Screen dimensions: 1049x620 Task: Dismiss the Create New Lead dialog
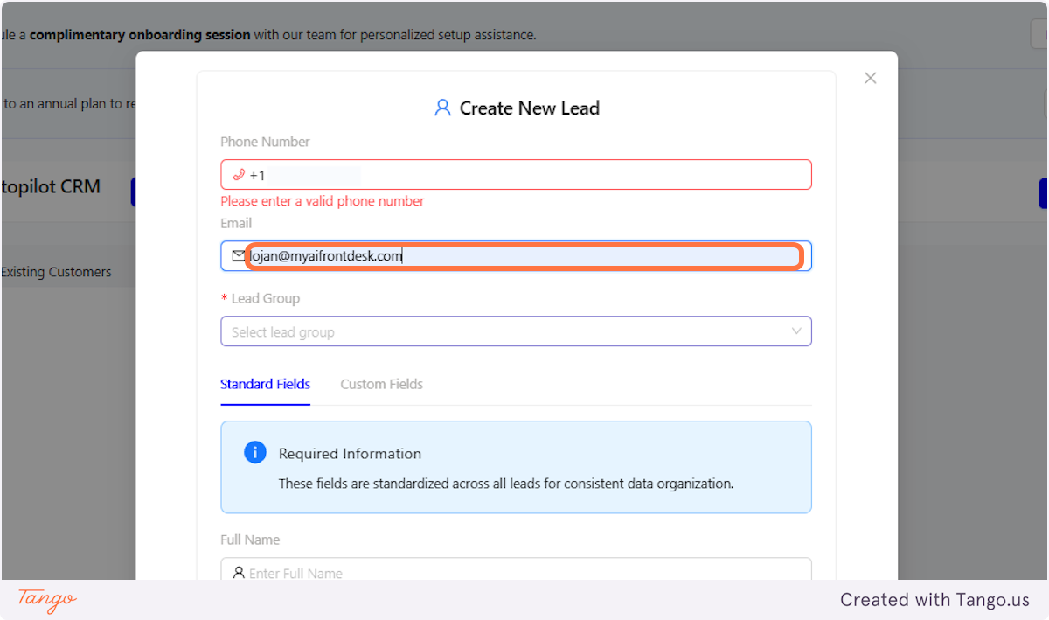pyautogui.click(x=870, y=78)
